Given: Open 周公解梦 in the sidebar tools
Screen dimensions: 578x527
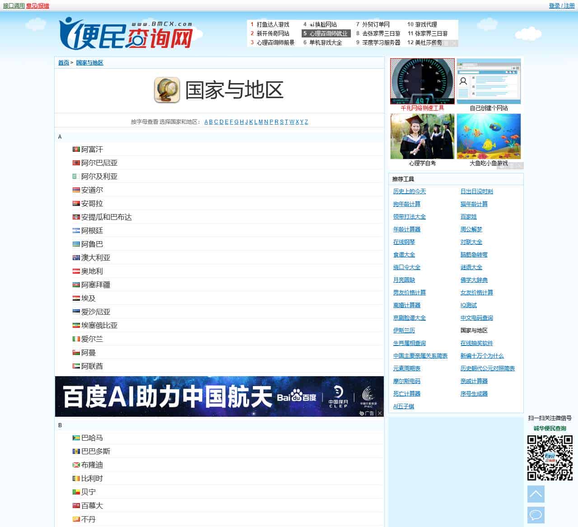Looking at the screenshot, I should coord(471,229).
